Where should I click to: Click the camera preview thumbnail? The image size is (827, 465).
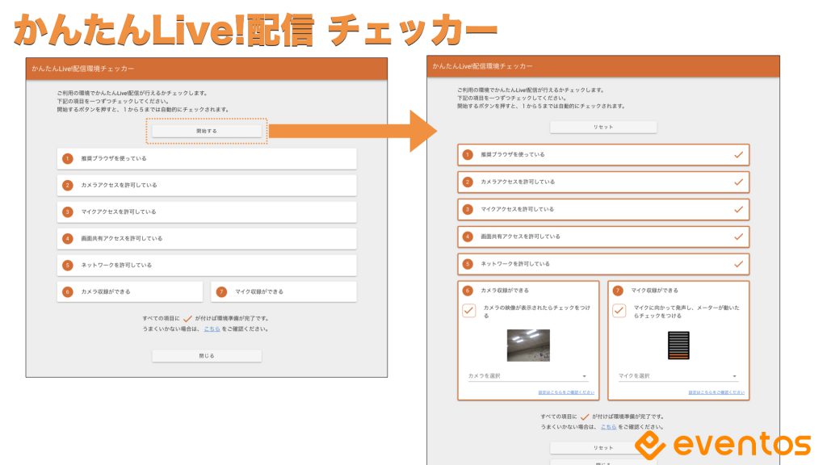[528, 346]
